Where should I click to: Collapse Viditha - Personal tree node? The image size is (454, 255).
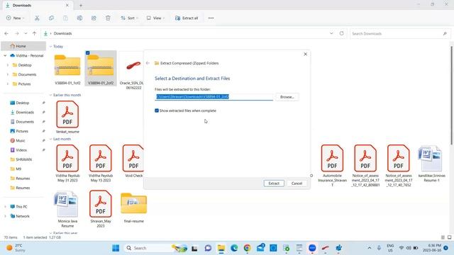tap(5, 55)
